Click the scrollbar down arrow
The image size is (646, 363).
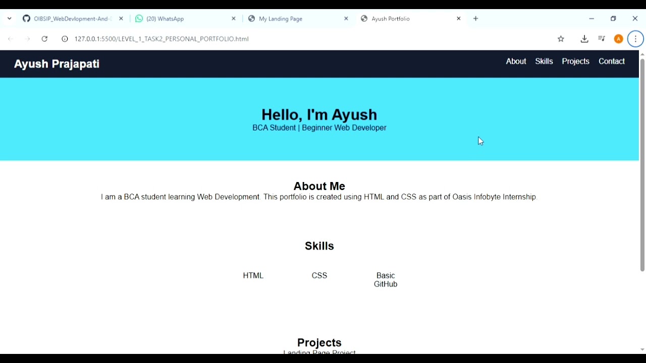coord(642,350)
